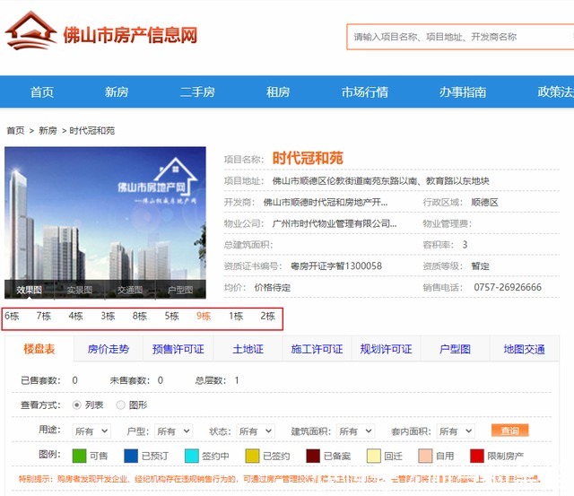Click the green 可售 legend swatch
The width and height of the screenshot is (574, 496).
(x=79, y=457)
